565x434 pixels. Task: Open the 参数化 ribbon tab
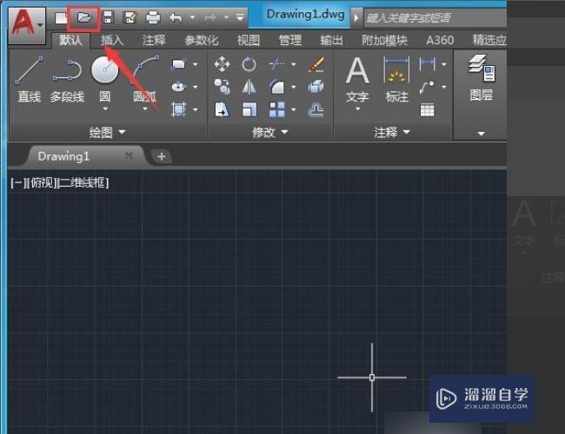tap(202, 40)
